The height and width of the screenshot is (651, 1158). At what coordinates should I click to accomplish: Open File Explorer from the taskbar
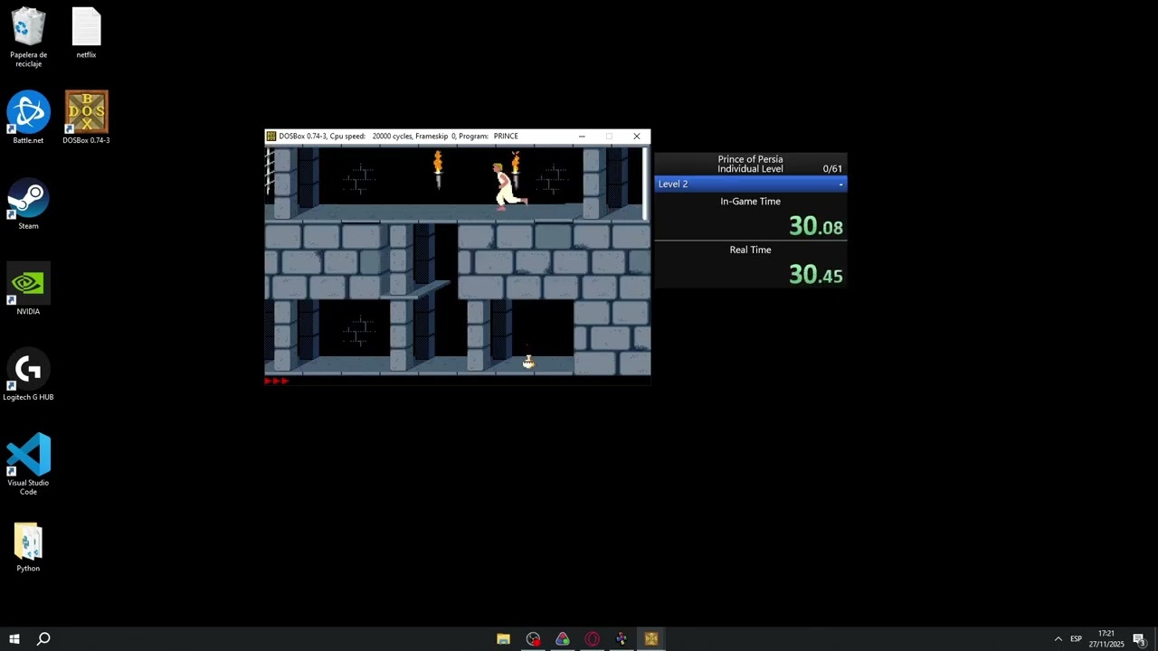tap(504, 639)
